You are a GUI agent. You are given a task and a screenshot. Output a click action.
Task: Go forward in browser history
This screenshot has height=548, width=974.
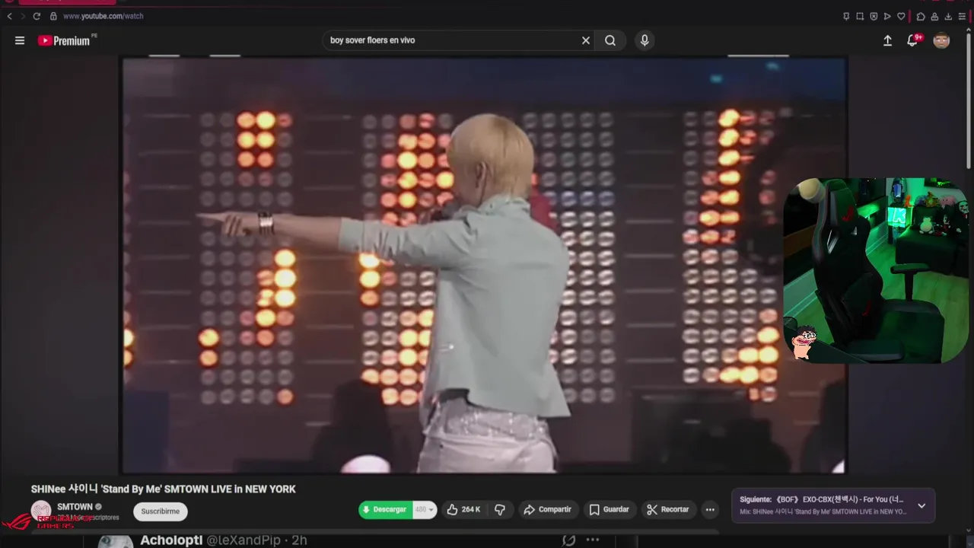click(x=22, y=16)
